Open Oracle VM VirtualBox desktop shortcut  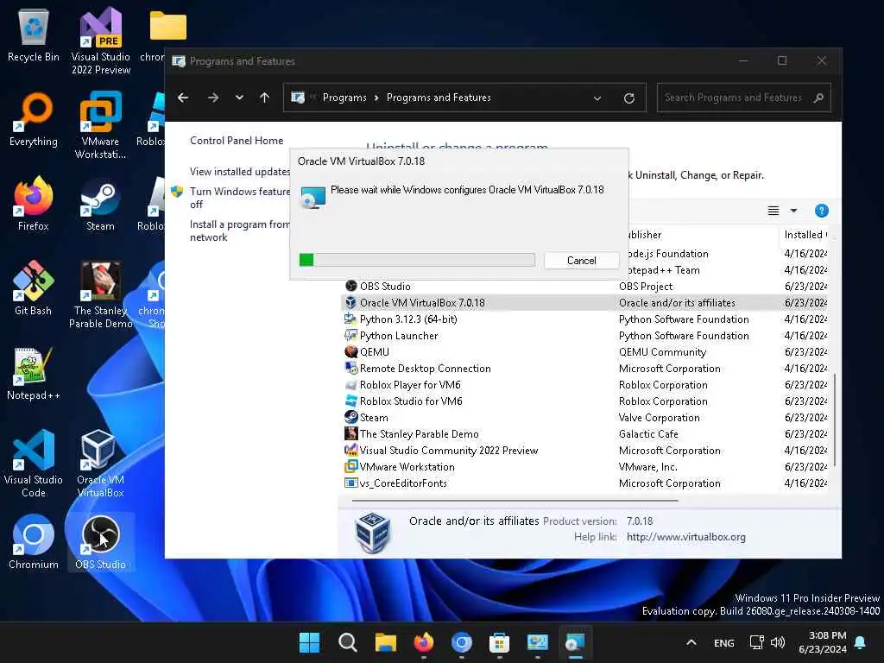pos(100,464)
